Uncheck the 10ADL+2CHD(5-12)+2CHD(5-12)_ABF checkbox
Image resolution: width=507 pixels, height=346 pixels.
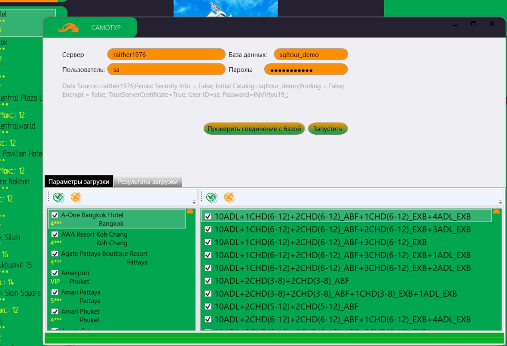(x=208, y=307)
